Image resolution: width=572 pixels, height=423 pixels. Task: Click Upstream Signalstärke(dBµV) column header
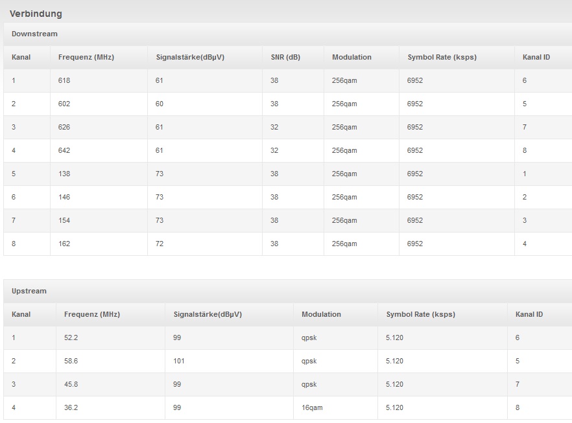[208, 314]
